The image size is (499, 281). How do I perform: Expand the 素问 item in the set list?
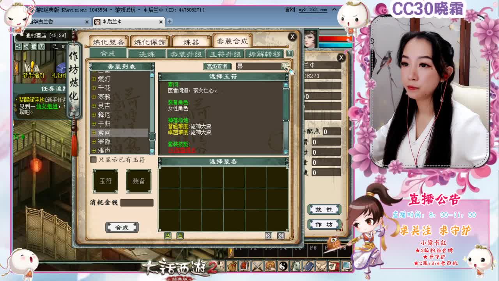coord(94,133)
